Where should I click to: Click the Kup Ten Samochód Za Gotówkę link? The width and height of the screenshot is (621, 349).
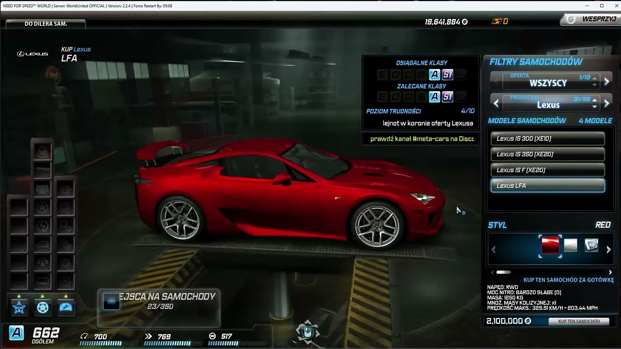pos(568,280)
